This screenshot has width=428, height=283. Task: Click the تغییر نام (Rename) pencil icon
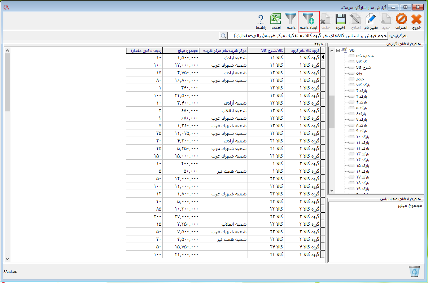coord(371,21)
